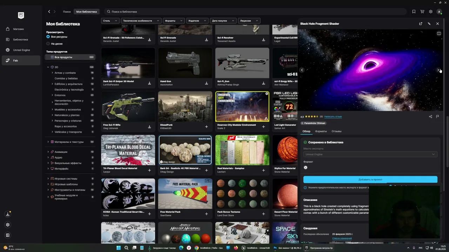Click the library search field
Image resolution: width=449 pixels, height=252 pixels.
(x=255, y=12)
